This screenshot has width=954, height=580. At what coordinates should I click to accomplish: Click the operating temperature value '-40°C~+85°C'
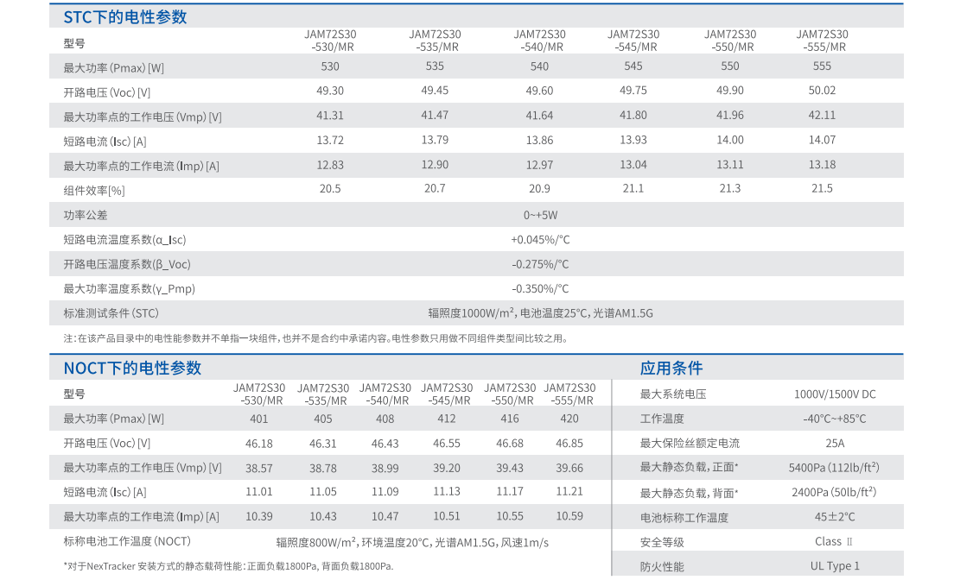click(835, 419)
